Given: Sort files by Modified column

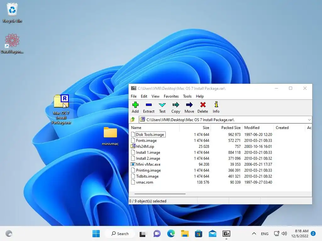Looking at the screenshot, I should pos(258,128).
